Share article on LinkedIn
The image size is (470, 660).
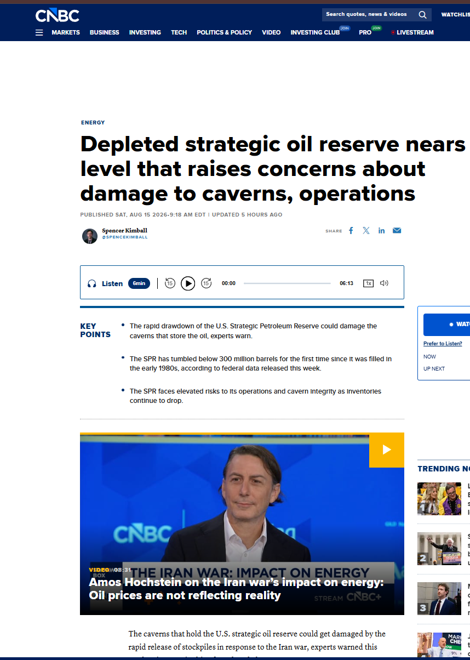pos(381,231)
